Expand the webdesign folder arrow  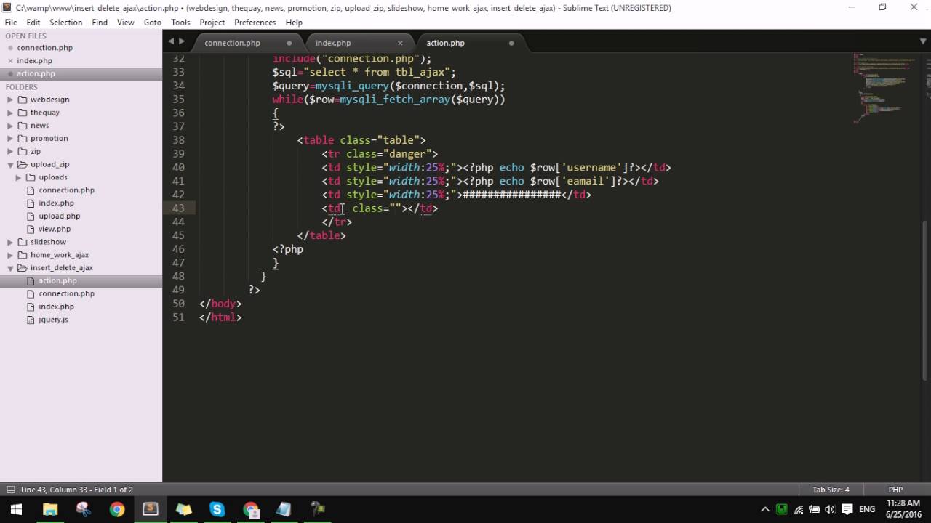(x=10, y=100)
